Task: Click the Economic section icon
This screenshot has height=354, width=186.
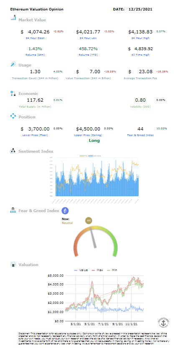Action: point(13,93)
